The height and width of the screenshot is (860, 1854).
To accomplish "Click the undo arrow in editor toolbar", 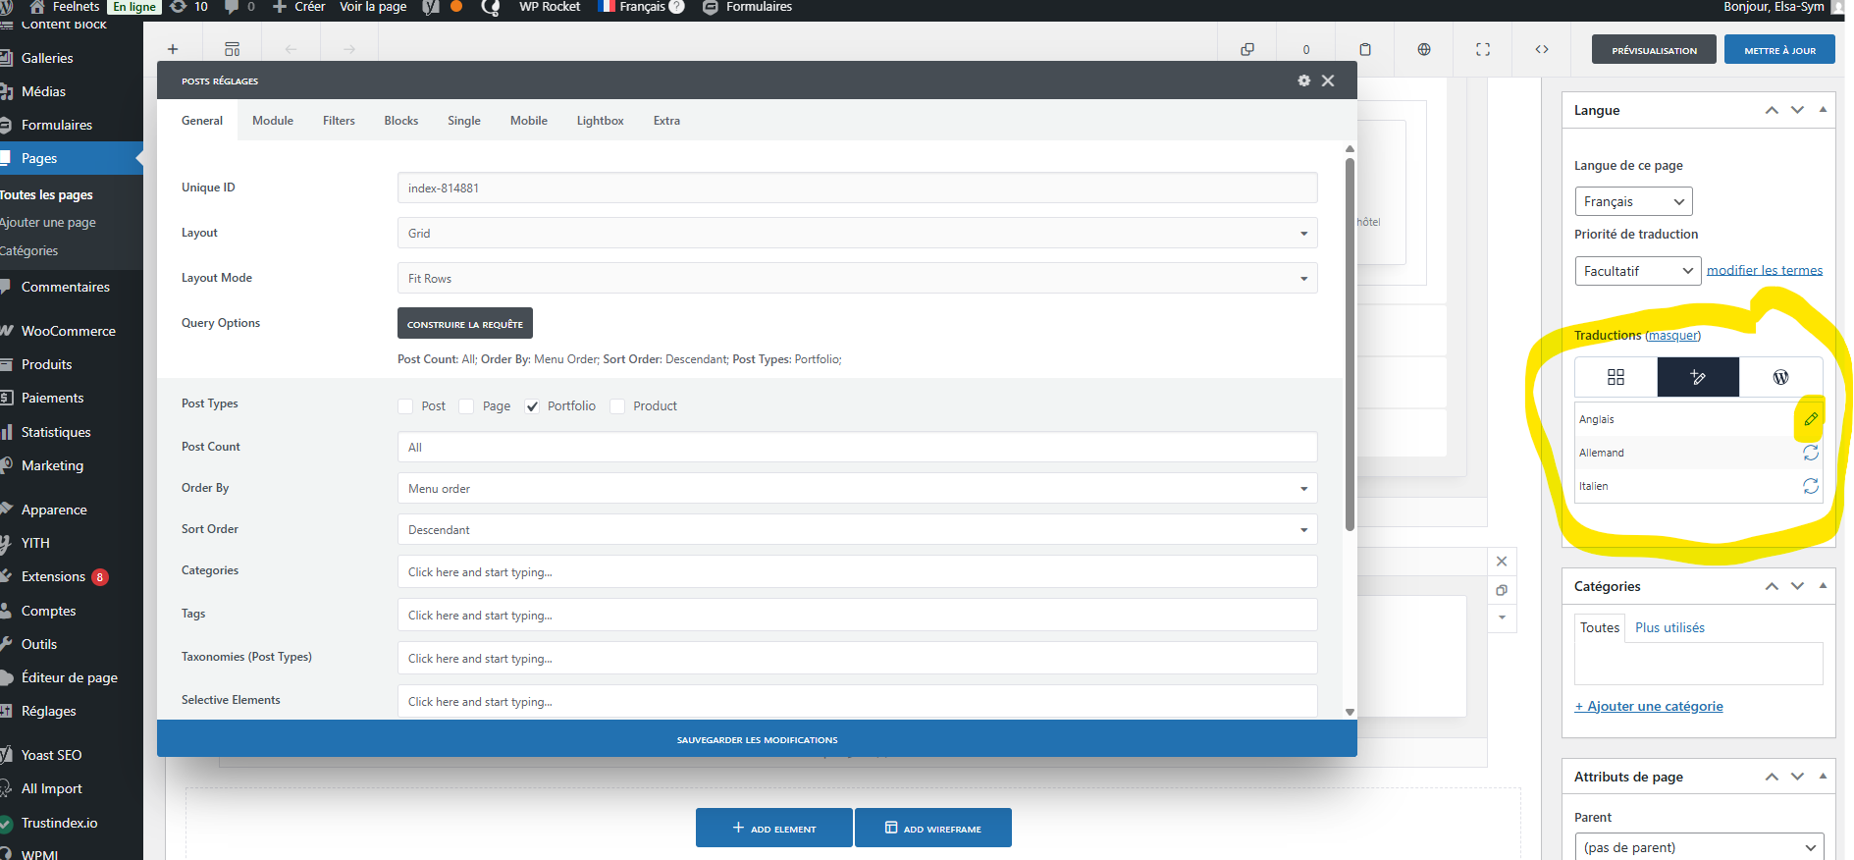I will coord(291,49).
